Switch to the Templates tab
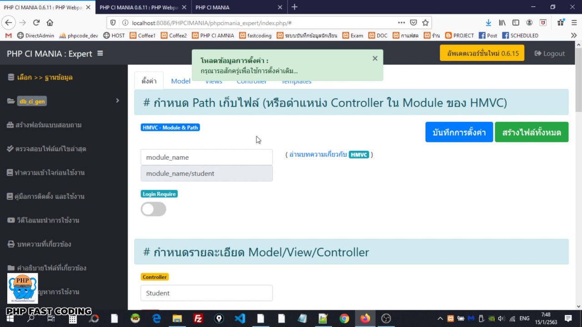 click(296, 81)
